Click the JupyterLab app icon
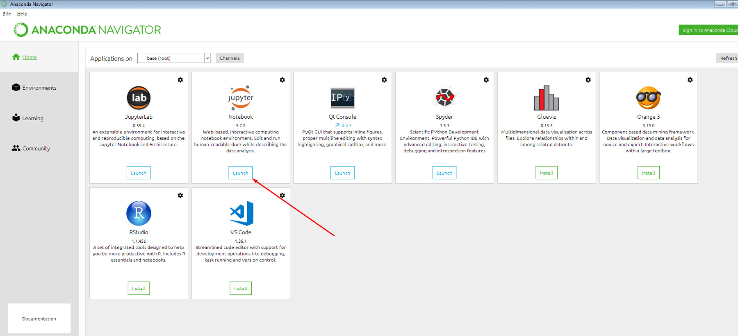Viewport: 738px width, 336px height. [139, 98]
